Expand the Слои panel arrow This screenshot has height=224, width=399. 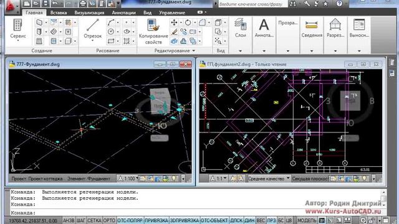click(240, 51)
